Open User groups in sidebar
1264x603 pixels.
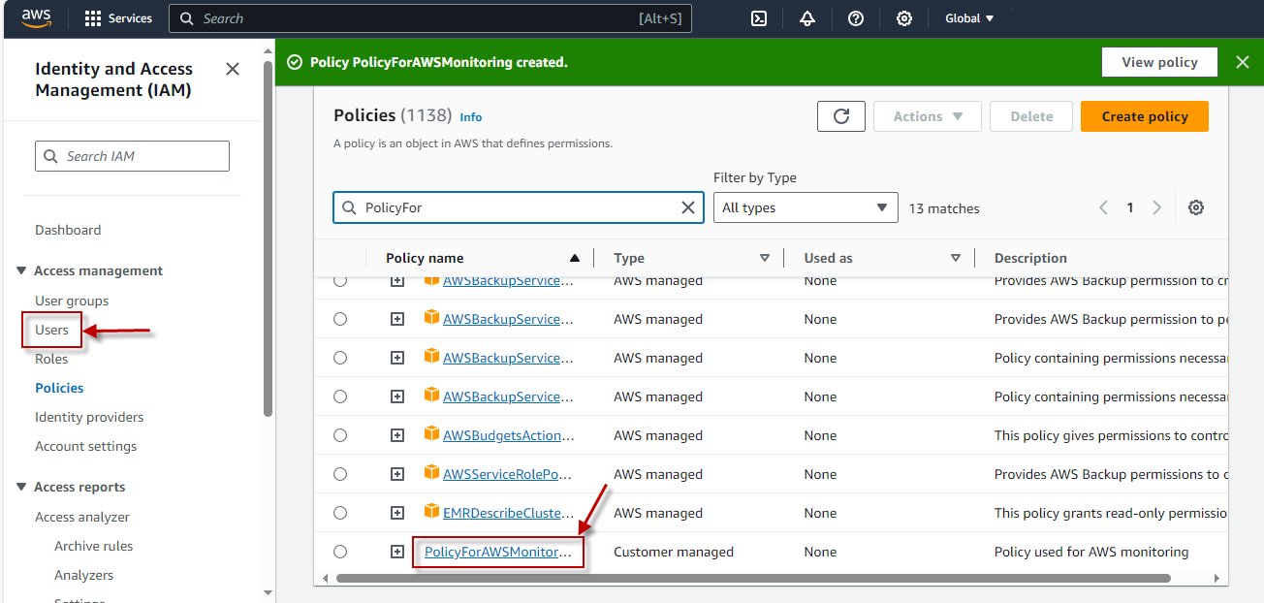[72, 301]
